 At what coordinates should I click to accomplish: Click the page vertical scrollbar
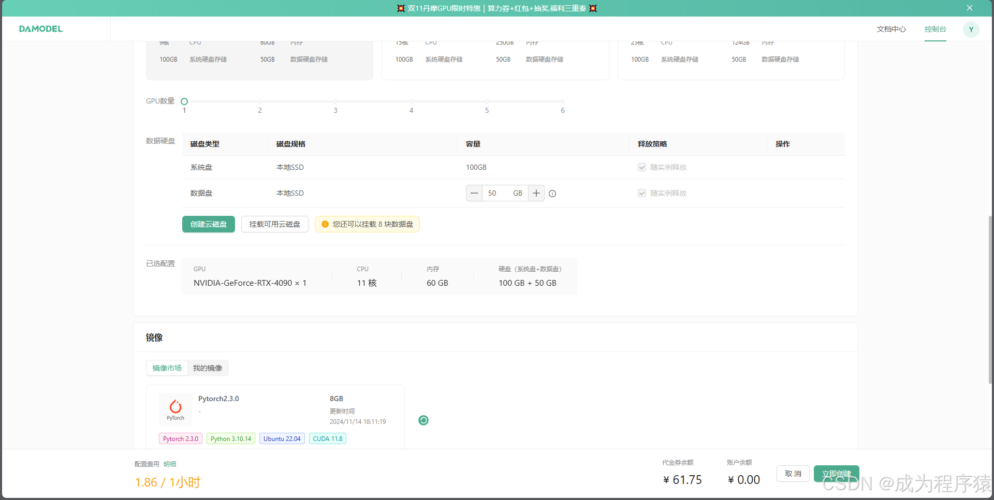[990, 300]
